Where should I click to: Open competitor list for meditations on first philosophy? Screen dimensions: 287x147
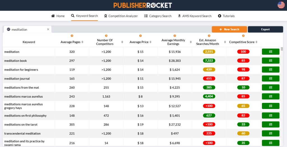click(270, 116)
